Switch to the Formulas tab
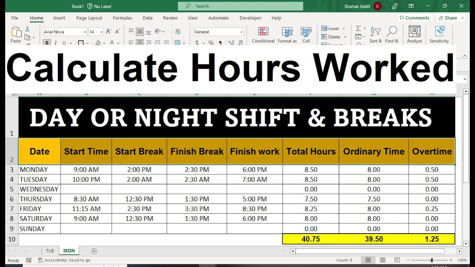 pyautogui.click(x=122, y=18)
